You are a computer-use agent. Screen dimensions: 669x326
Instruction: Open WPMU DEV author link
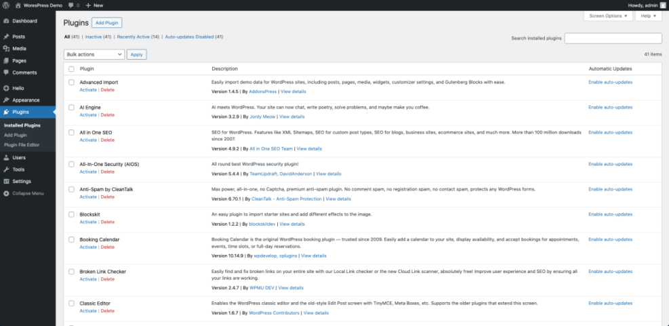pos(262,288)
